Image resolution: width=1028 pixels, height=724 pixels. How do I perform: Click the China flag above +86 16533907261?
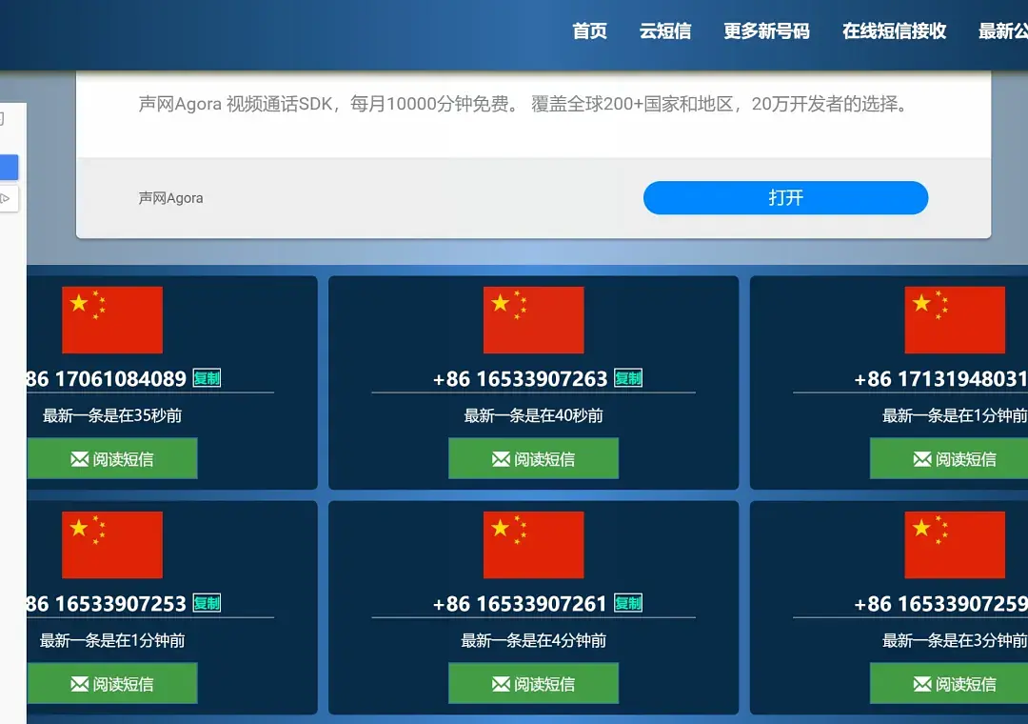click(x=534, y=545)
